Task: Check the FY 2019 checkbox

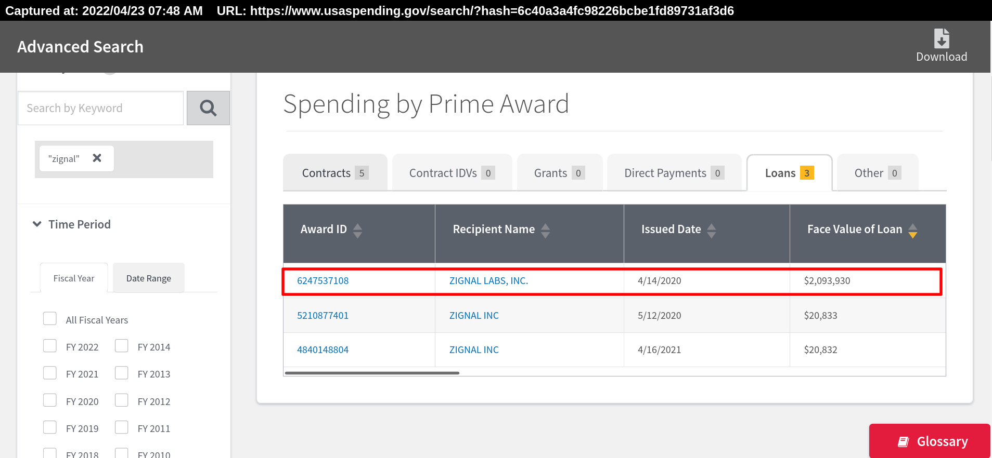Action: [50, 427]
